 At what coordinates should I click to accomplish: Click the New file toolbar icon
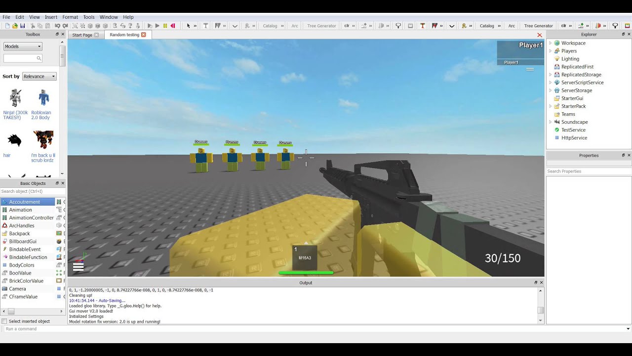click(7, 26)
